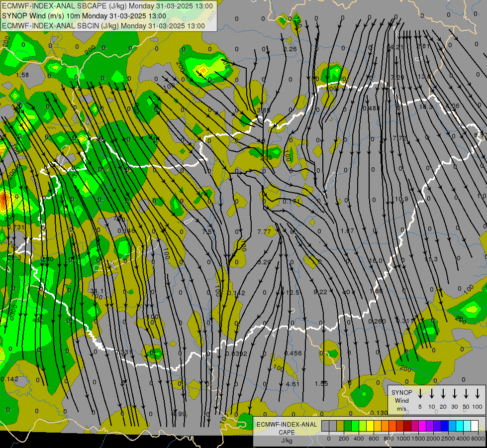Click the 4.61 station value
487x448 pixels.
292,384
